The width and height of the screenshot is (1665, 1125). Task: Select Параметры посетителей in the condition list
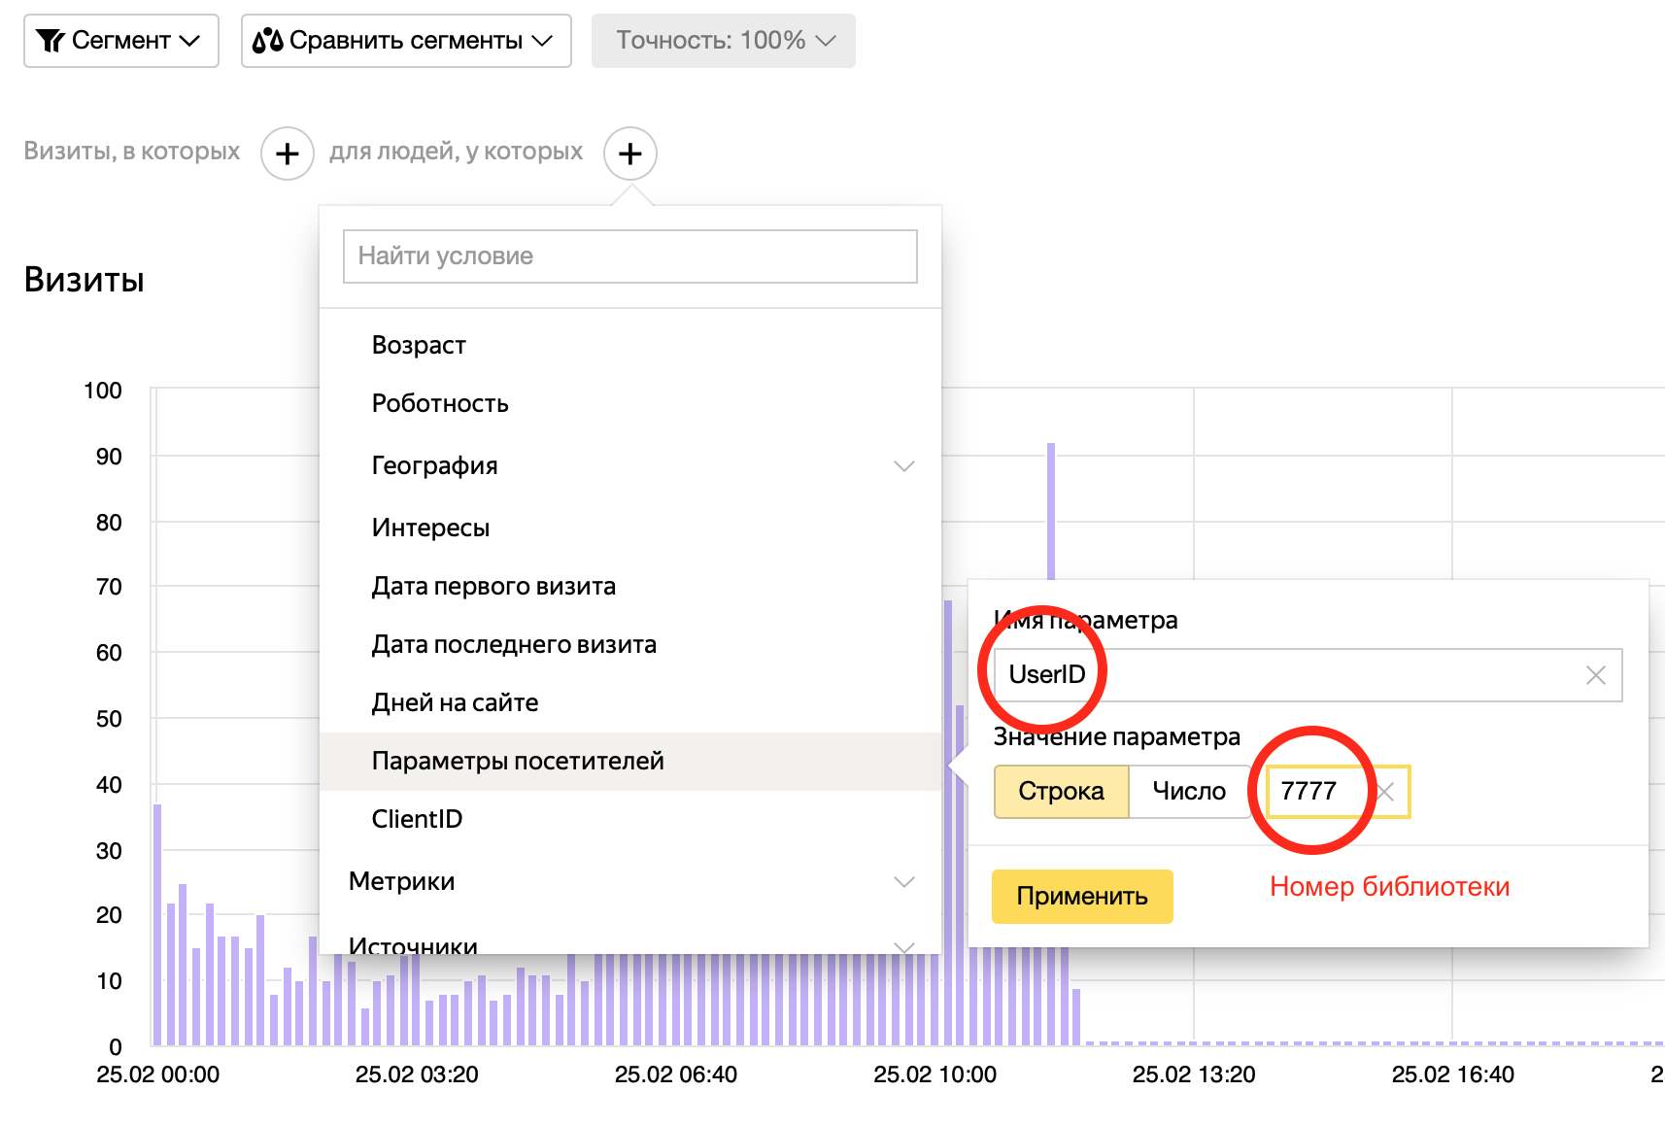point(518,762)
